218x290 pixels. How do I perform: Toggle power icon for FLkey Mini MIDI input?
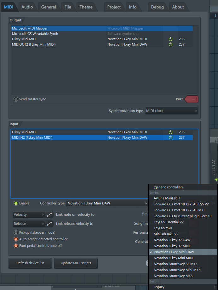(170, 132)
